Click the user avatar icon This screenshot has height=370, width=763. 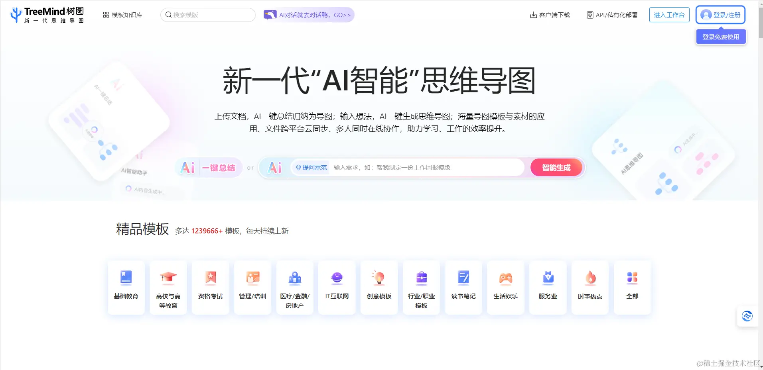(706, 15)
